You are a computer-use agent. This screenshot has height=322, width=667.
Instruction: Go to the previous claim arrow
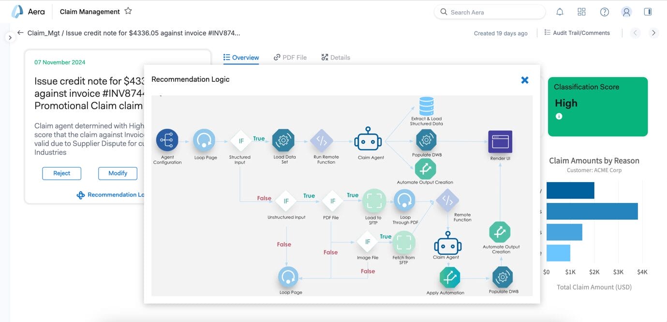(x=636, y=33)
